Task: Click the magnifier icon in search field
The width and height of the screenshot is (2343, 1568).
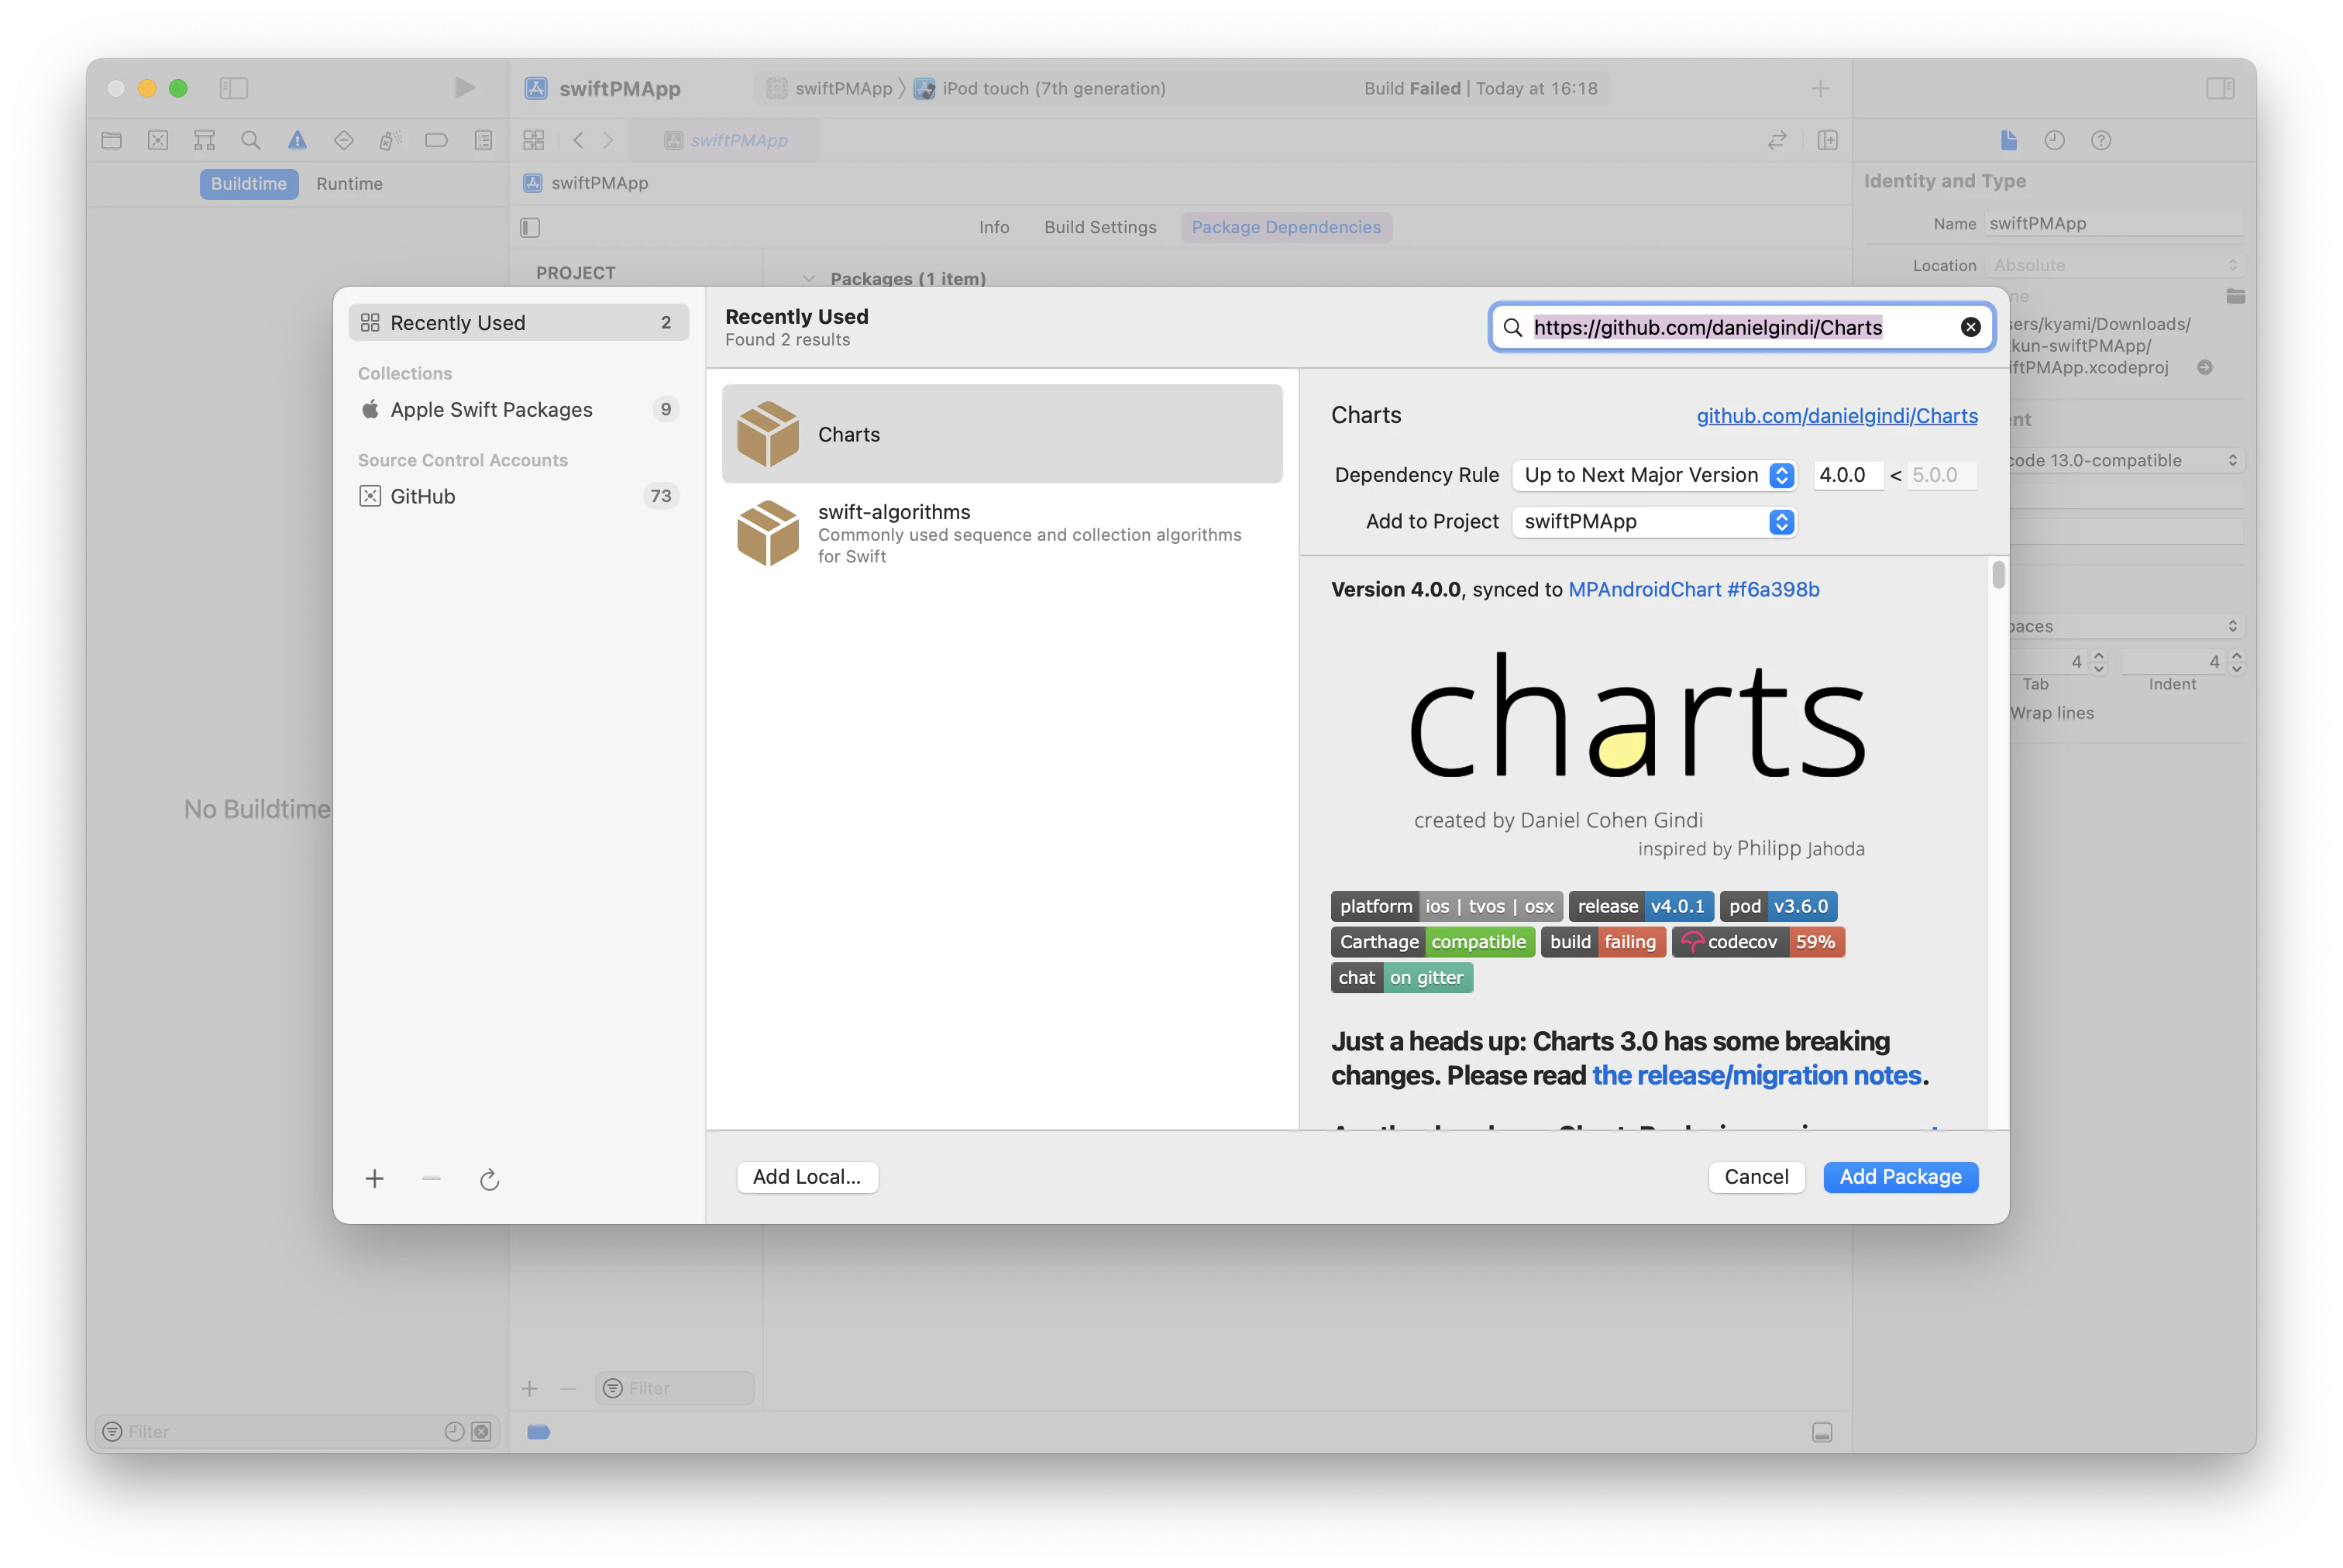Action: coord(1513,328)
